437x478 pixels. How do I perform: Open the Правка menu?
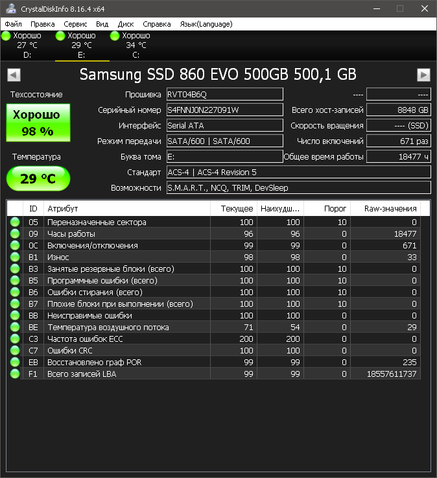(43, 24)
